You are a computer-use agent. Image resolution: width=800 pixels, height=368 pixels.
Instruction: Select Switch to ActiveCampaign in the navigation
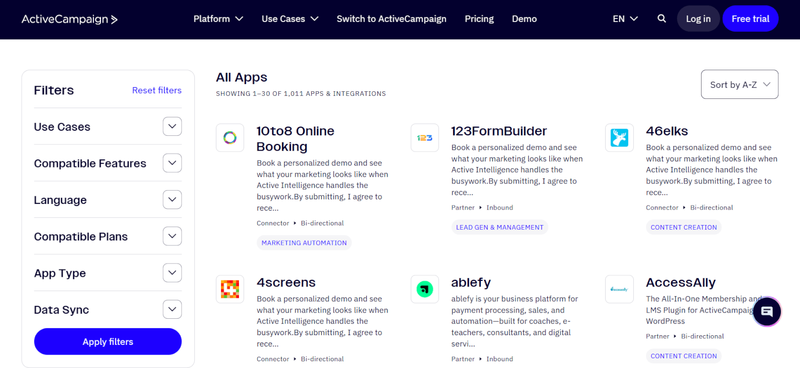(x=391, y=18)
